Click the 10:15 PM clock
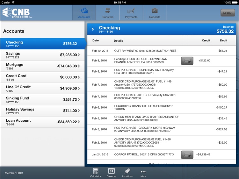 (120, 3)
